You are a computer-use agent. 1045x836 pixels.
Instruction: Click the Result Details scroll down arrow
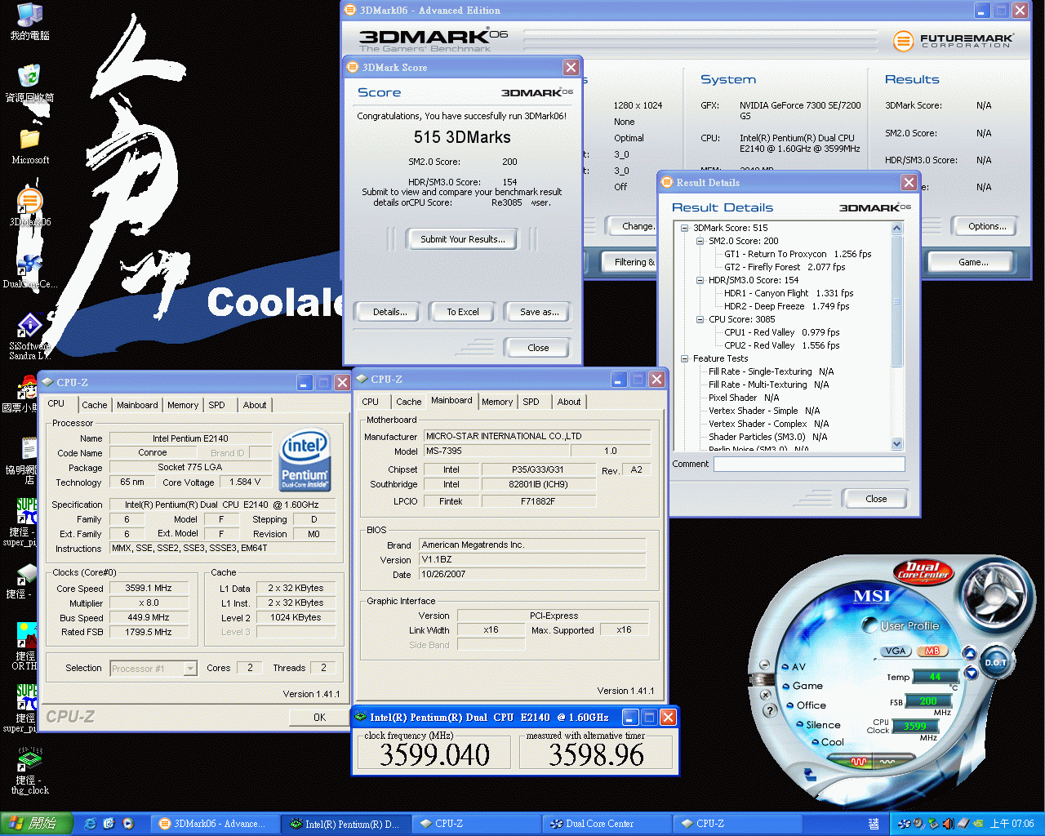tap(897, 444)
